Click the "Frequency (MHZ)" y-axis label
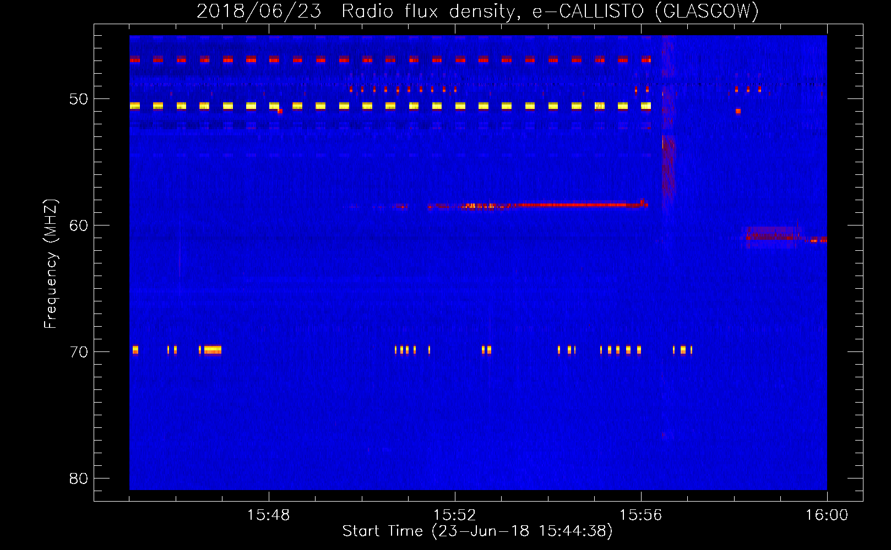891x550 pixels. pos(51,263)
